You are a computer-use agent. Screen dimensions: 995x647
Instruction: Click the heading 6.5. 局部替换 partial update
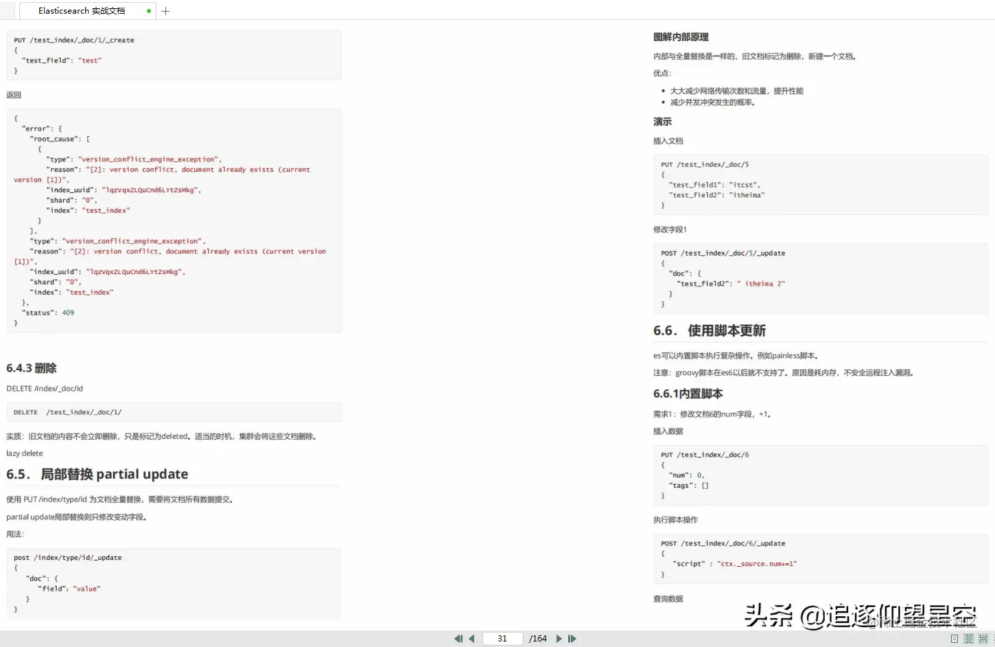tap(97, 474)
